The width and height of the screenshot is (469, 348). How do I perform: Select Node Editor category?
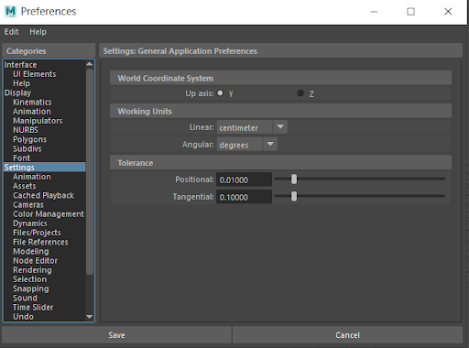pyautogui.click(x=35, y=261)
